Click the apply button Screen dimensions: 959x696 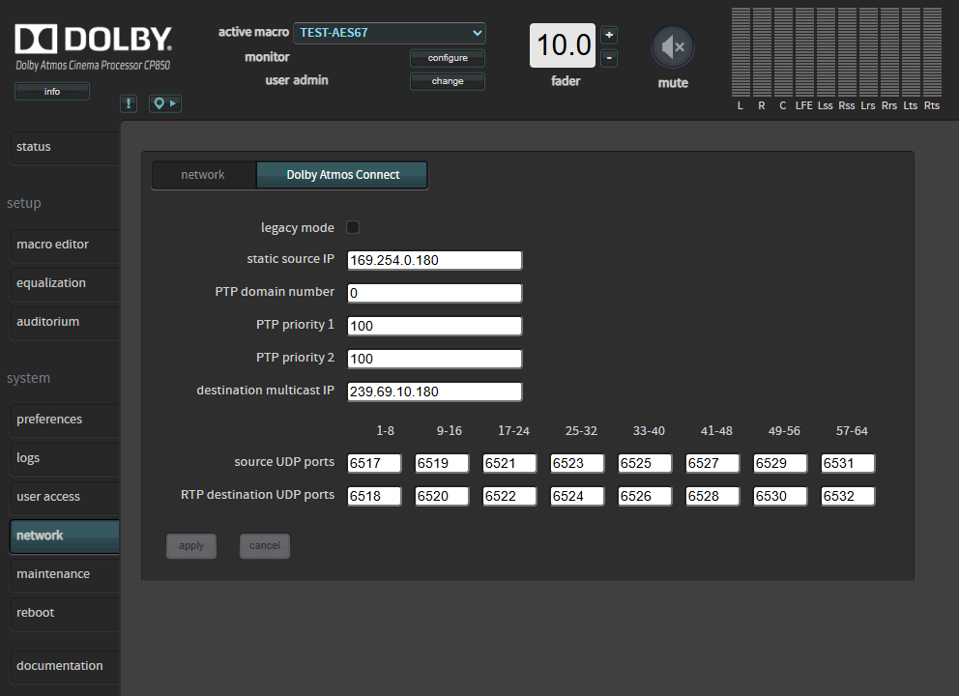[x=191, y=545]
